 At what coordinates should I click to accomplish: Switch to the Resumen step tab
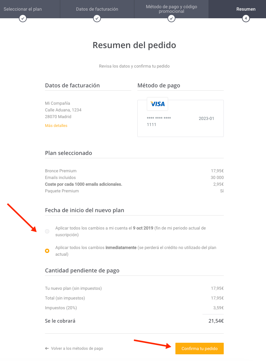246,9
